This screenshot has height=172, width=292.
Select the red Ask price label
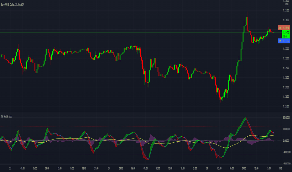point(284,28)
